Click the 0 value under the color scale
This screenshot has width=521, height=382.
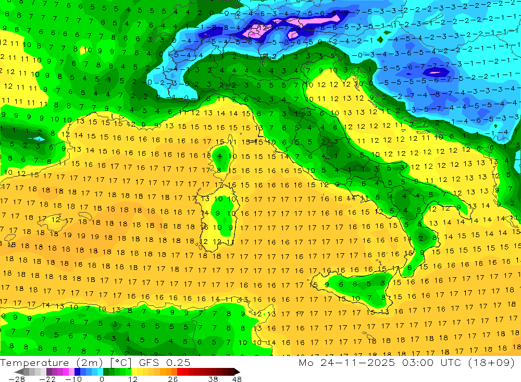tap(102, 379)
